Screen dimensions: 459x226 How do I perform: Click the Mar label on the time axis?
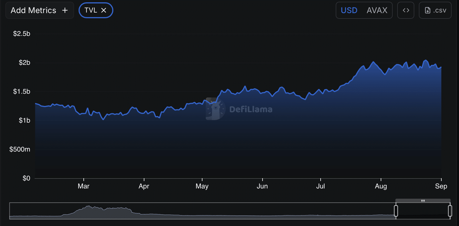pos(83,186)
